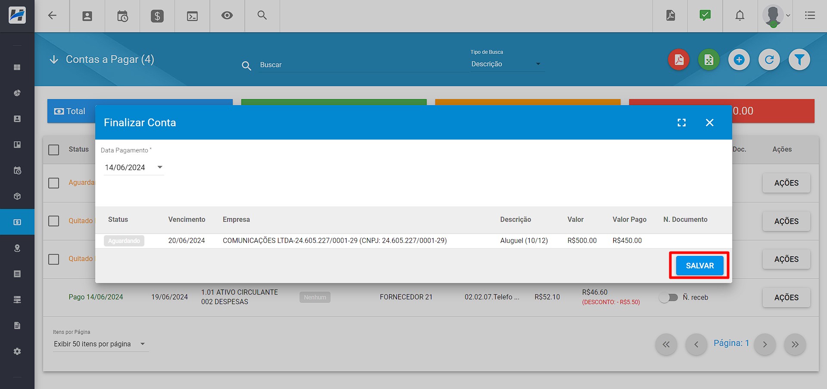Open AÇÕES for the Aguardando row

point(786,183)
